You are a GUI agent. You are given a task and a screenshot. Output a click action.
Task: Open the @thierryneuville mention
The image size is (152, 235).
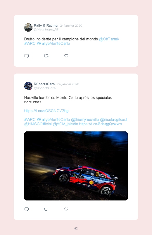coord(85,120)
